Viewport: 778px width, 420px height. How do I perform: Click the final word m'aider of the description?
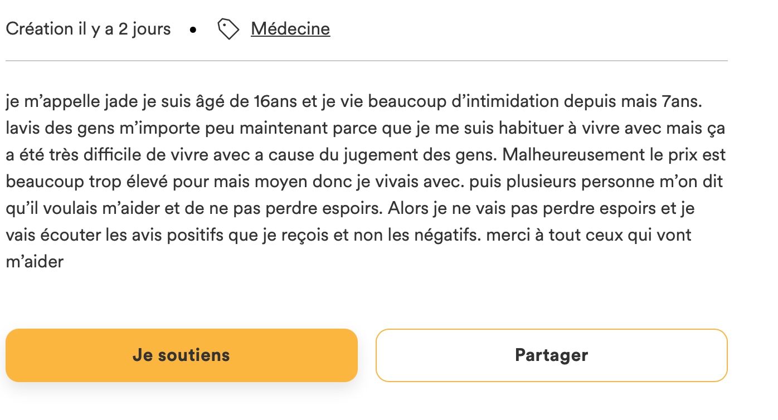pos(35,261)
